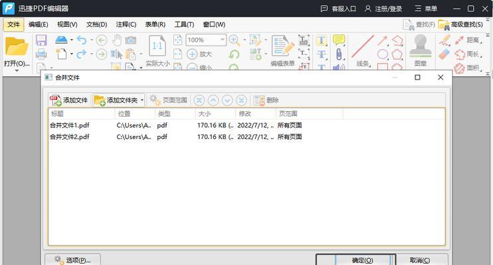This screenshot has width=493, height=265.
Task: Click the next view green right arrow
Action: (x=101, y=54)
